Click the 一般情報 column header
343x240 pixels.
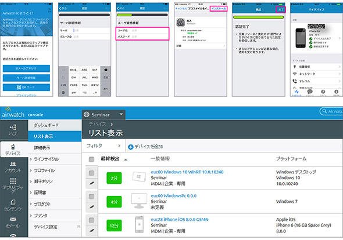click(160, 159)
